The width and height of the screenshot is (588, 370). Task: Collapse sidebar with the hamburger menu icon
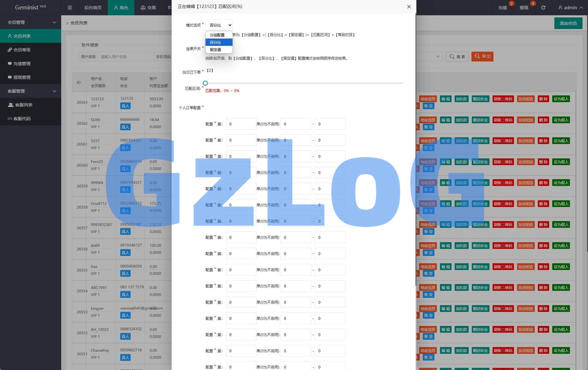[70, 8]
